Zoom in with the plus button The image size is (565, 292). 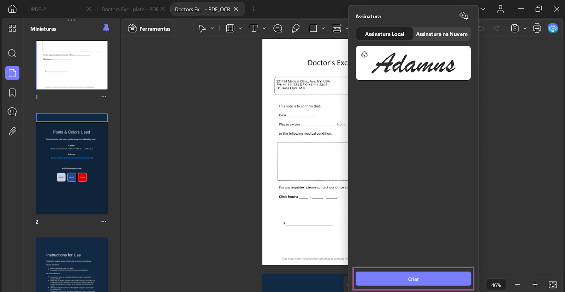click(535, 285)
